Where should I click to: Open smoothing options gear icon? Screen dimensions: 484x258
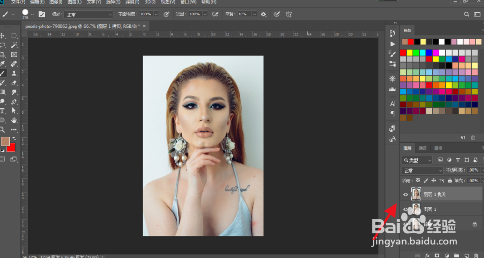point(263,14)
